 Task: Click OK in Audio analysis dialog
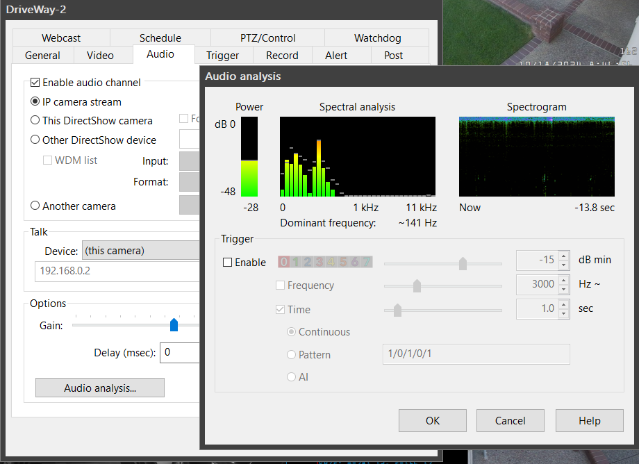(432, 420)
